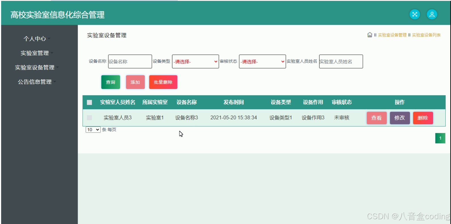Click the home icon in breadcrumb
Image resolution: width=451 pixels, height=224 pixels.
370,35
